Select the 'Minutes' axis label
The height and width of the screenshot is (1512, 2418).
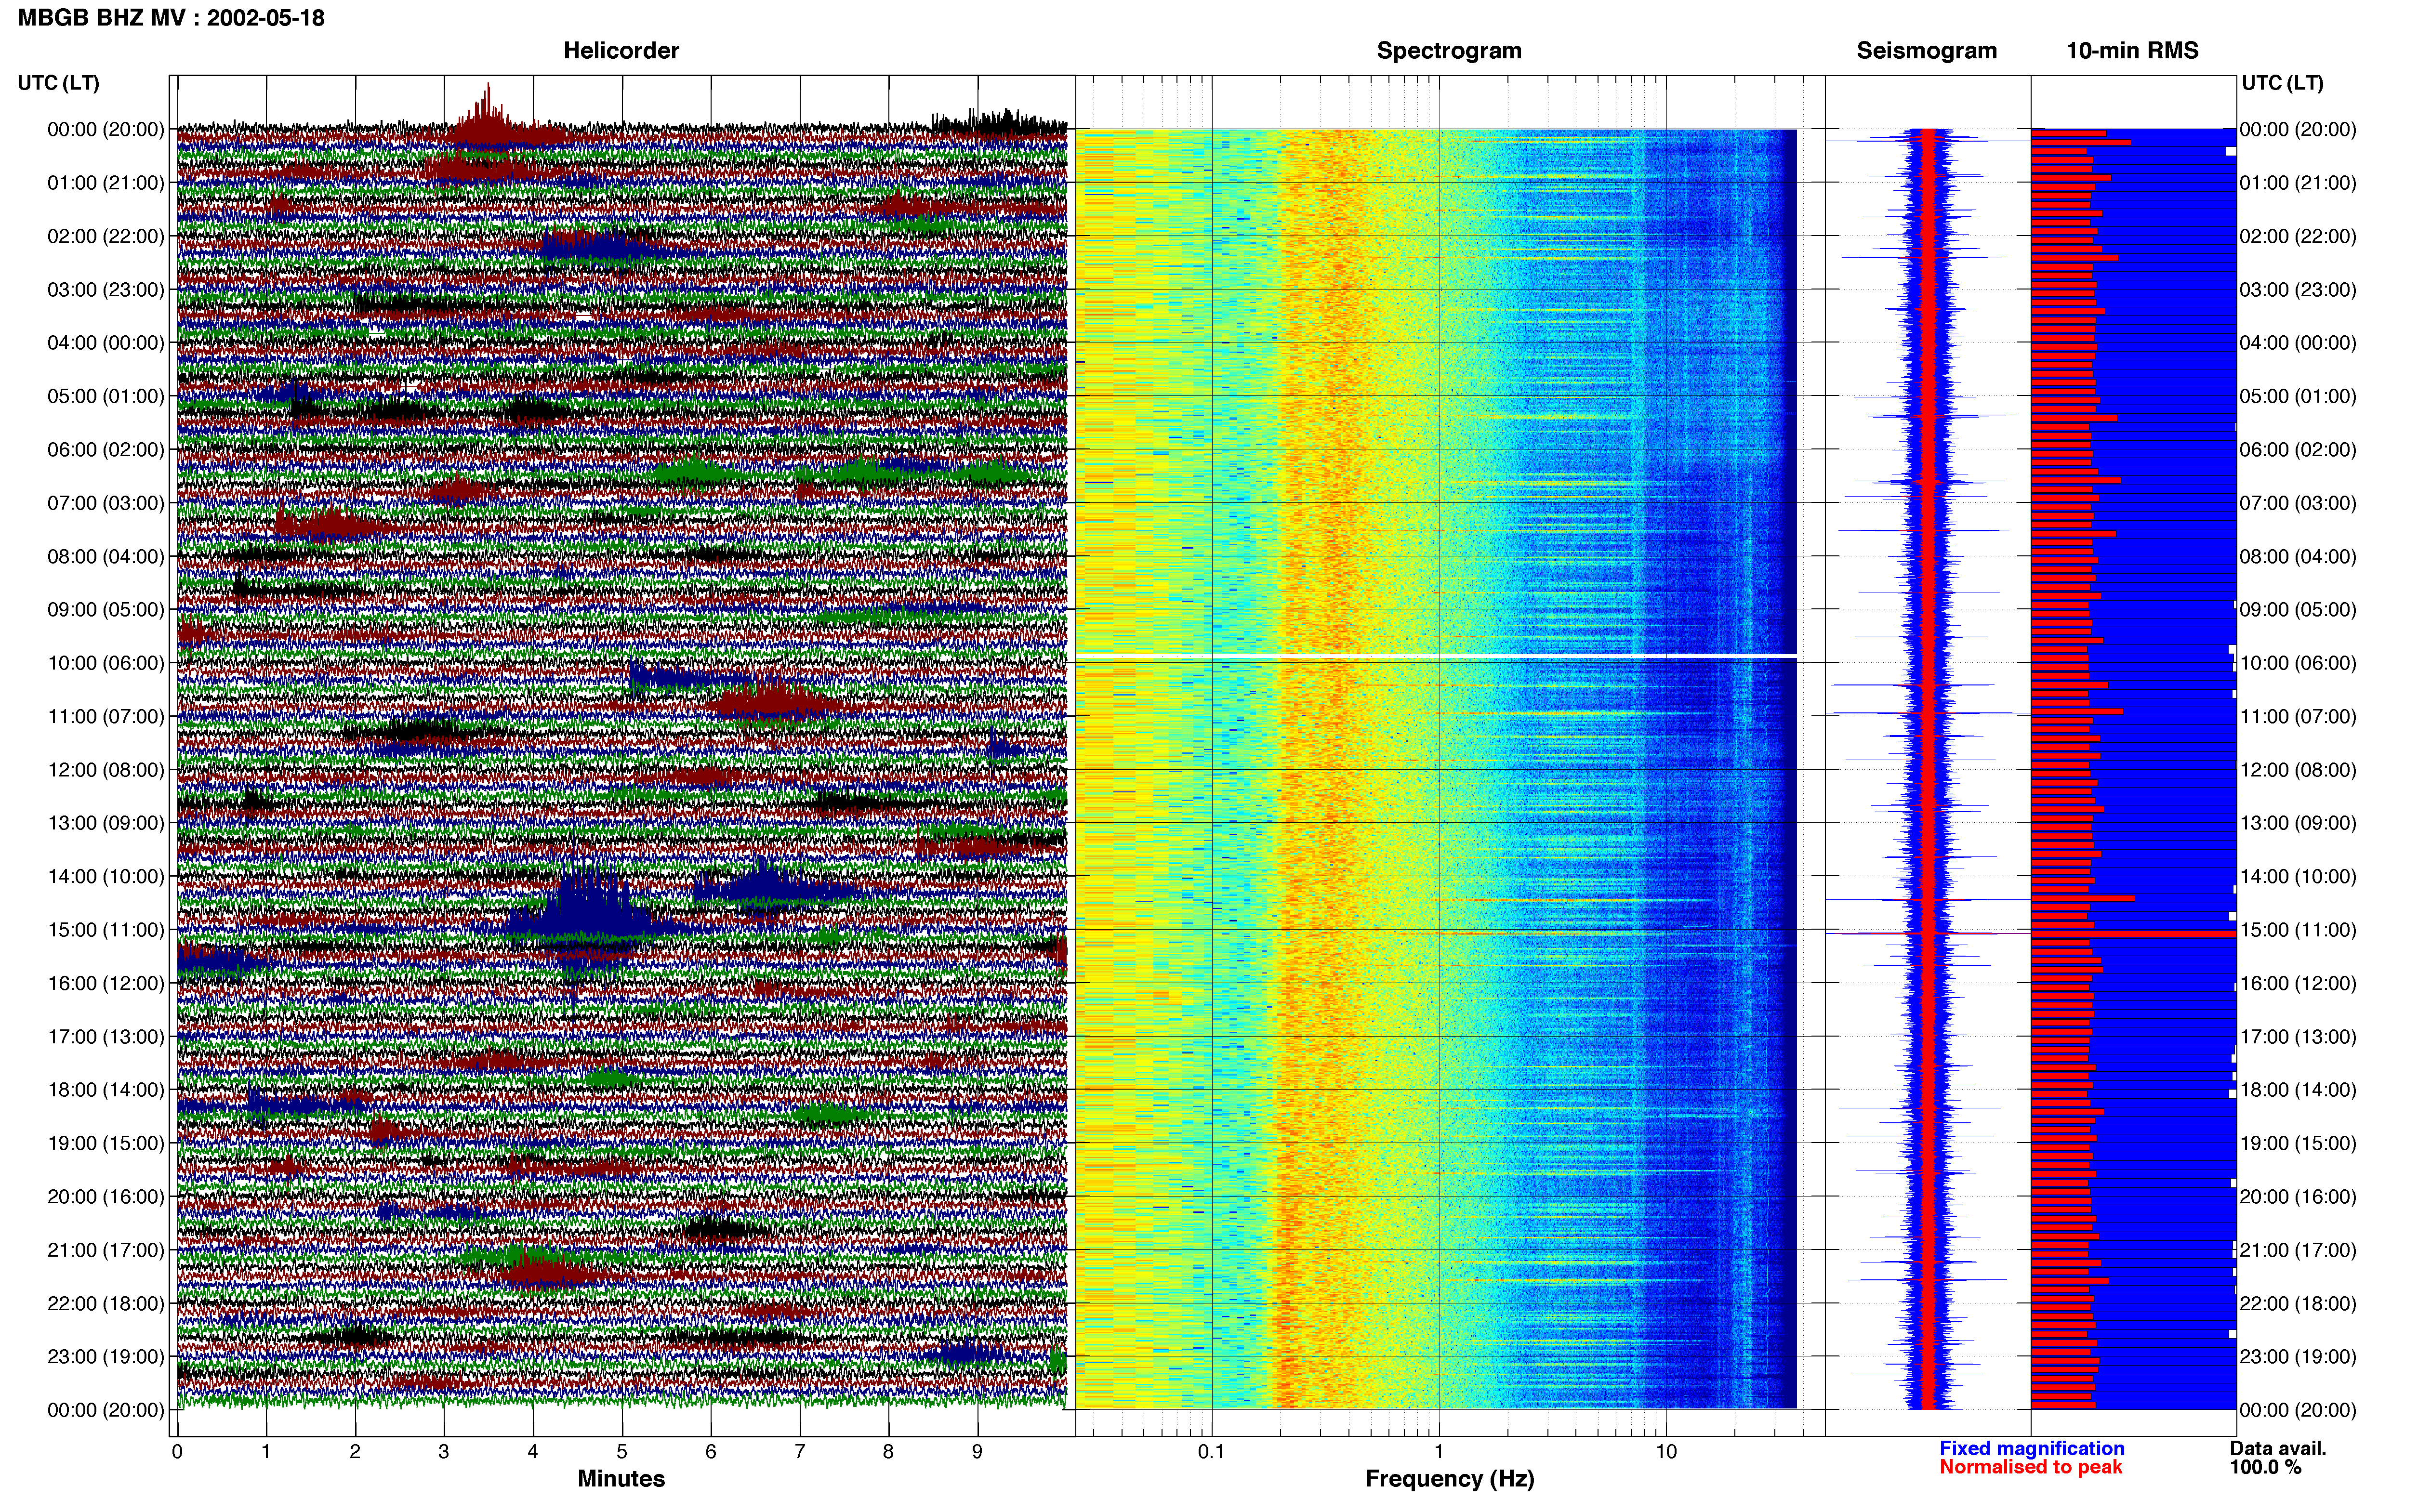(x=621, y=1478)
